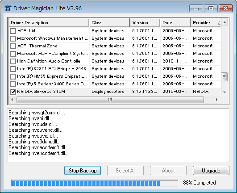
Task: Sort by Provider column header
Action: (206, 23)
